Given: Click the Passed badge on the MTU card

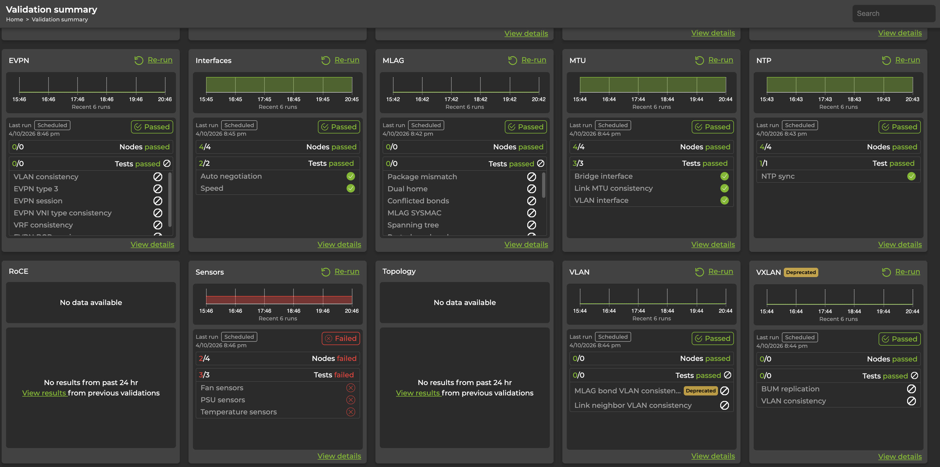Looking at the screenshot, I should [x=712, y=127].
